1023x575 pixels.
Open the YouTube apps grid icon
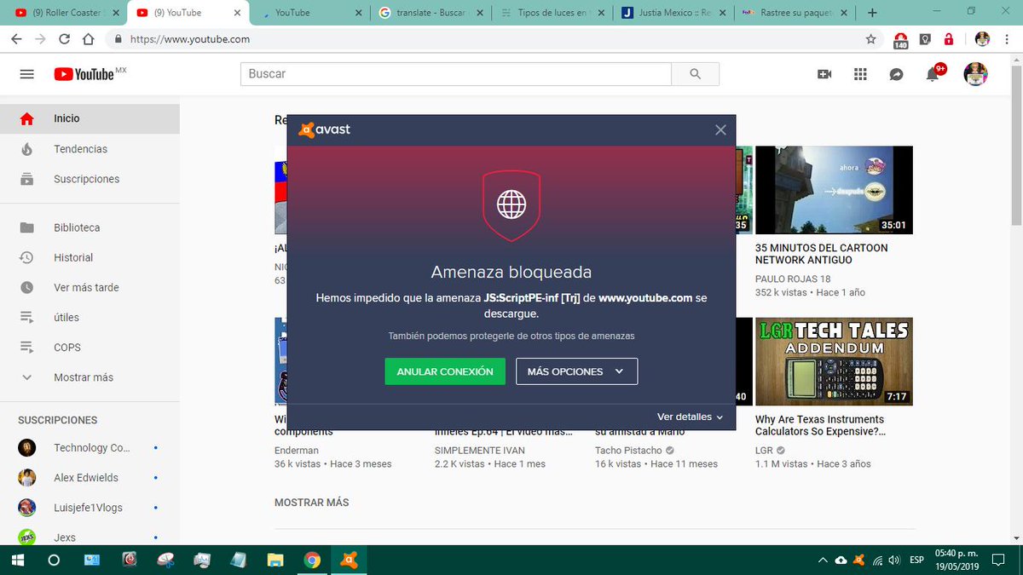point(860,74)
